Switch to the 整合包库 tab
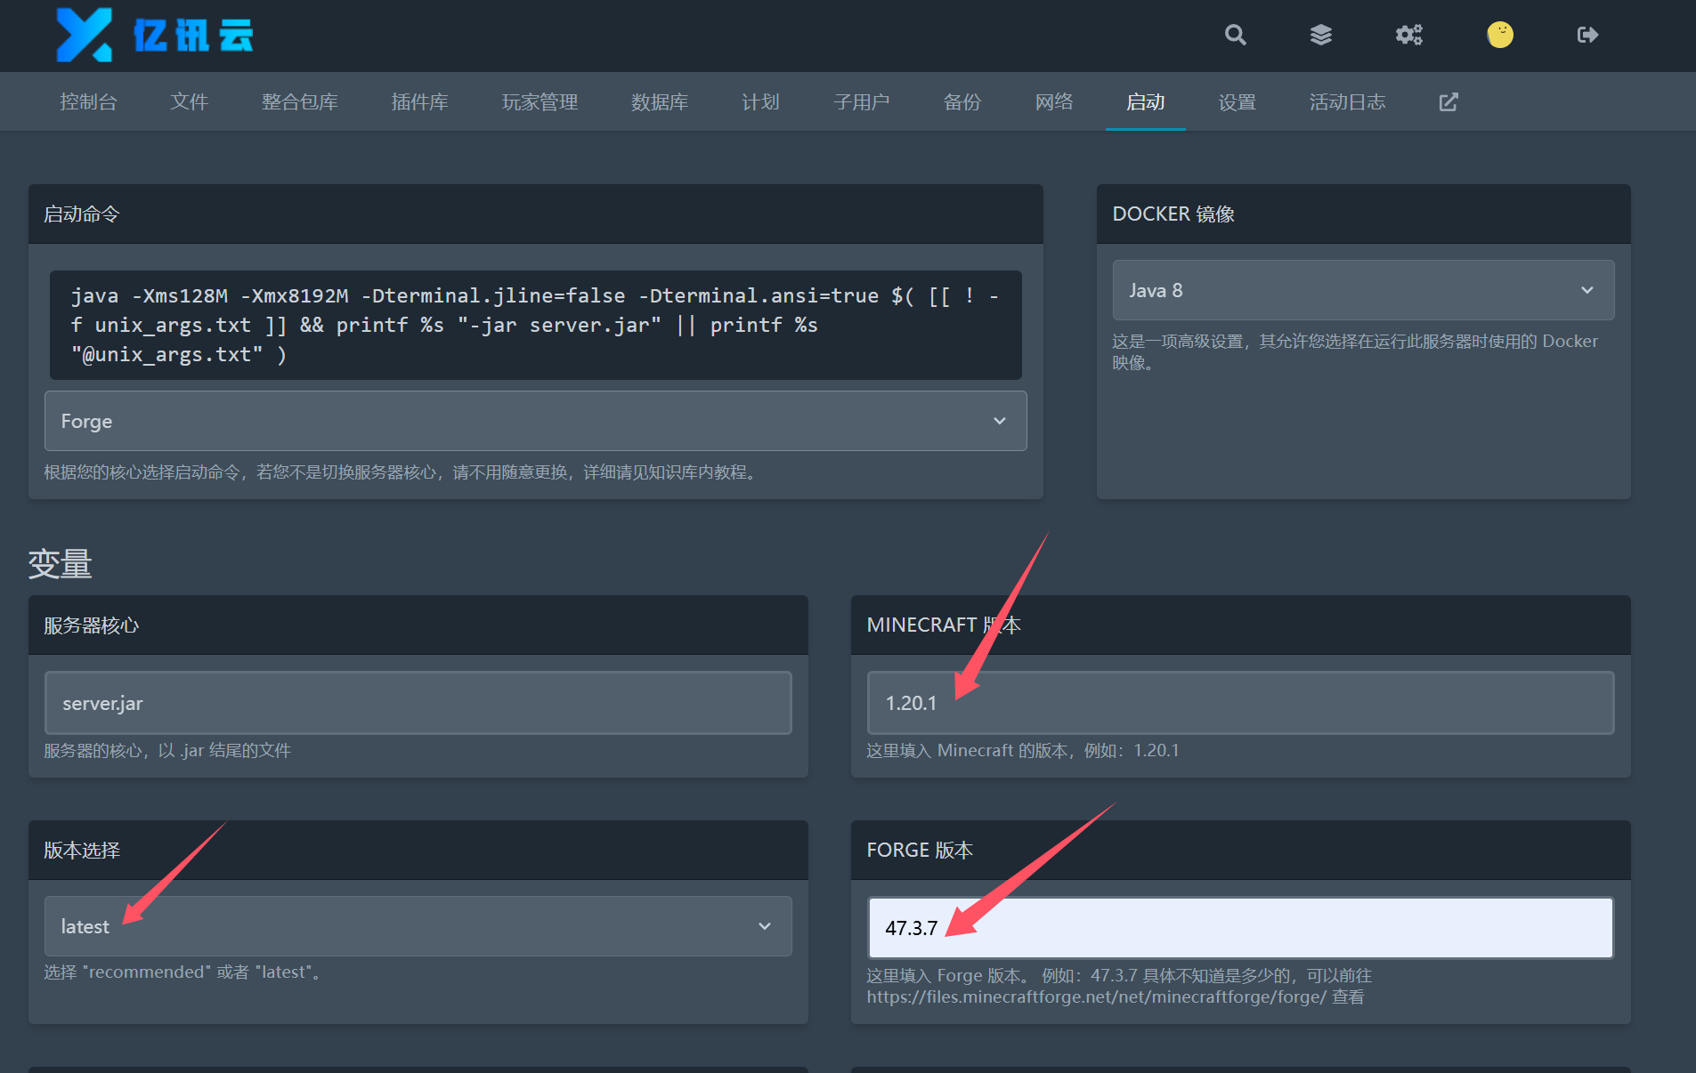Screen dimensions: 1696x1073 [300, 102]
